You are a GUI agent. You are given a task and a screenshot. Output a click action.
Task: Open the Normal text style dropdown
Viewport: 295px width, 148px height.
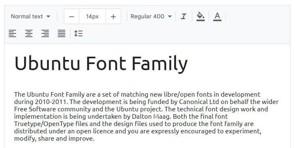click(x=30, y=16)
